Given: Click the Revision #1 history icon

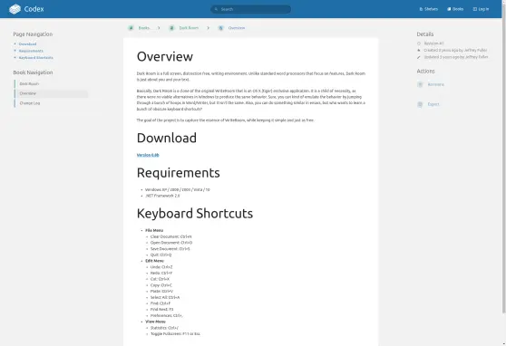Looking at the screenshot, I should (x=419, y=43).
